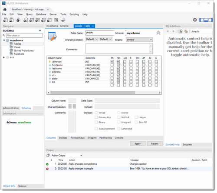Switch to the Foreign Keys tab
This screenshot has height=193, width=217.
point(78,138)
